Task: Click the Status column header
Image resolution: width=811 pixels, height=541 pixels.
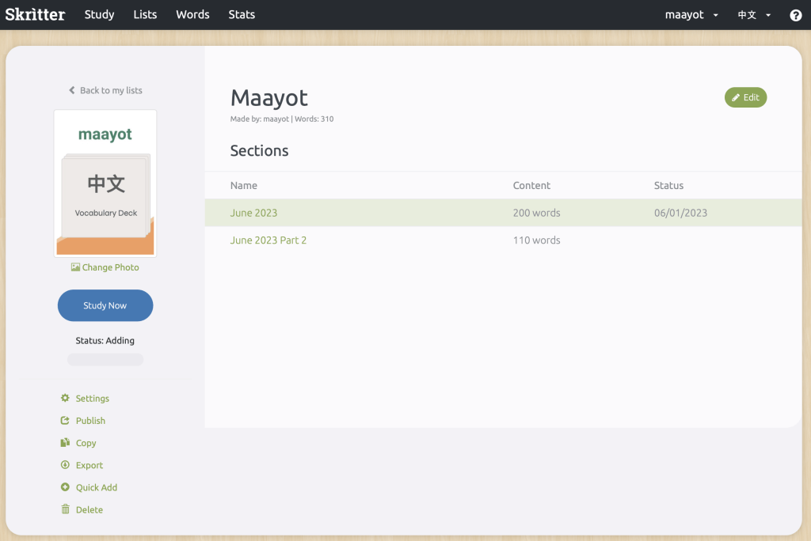Action: (x=668, y=186)
